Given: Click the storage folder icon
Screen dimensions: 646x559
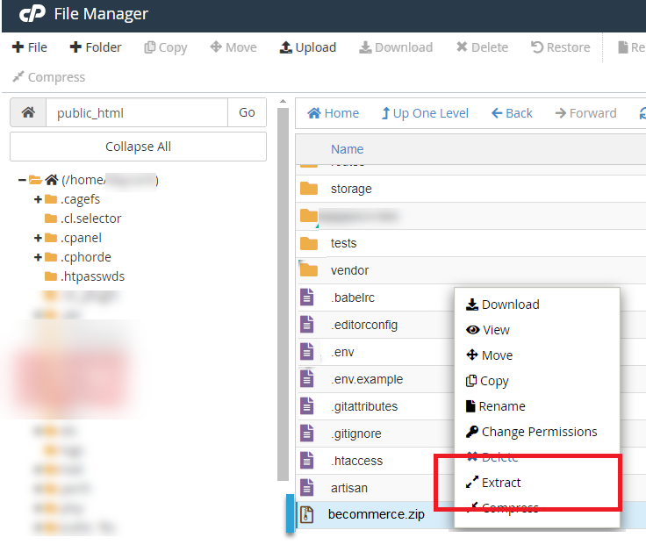Looking at the screenshot, I should (308, 189).
